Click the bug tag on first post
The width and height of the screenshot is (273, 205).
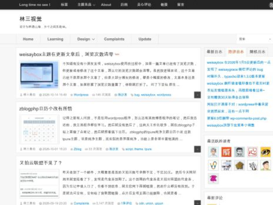pyautogui.click(x=137, y=95)
